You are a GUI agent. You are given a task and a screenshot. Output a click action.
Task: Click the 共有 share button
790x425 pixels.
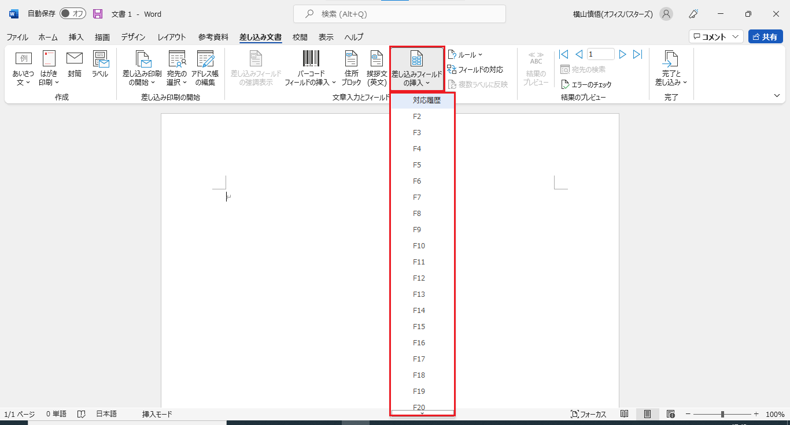765,37
